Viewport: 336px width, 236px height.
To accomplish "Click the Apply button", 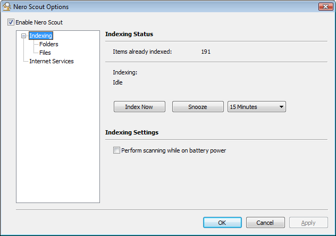I will tap(308, 223).
